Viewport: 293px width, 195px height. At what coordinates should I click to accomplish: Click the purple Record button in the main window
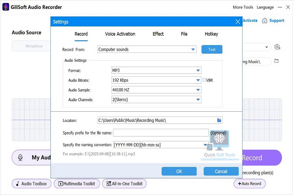(262, 158)
